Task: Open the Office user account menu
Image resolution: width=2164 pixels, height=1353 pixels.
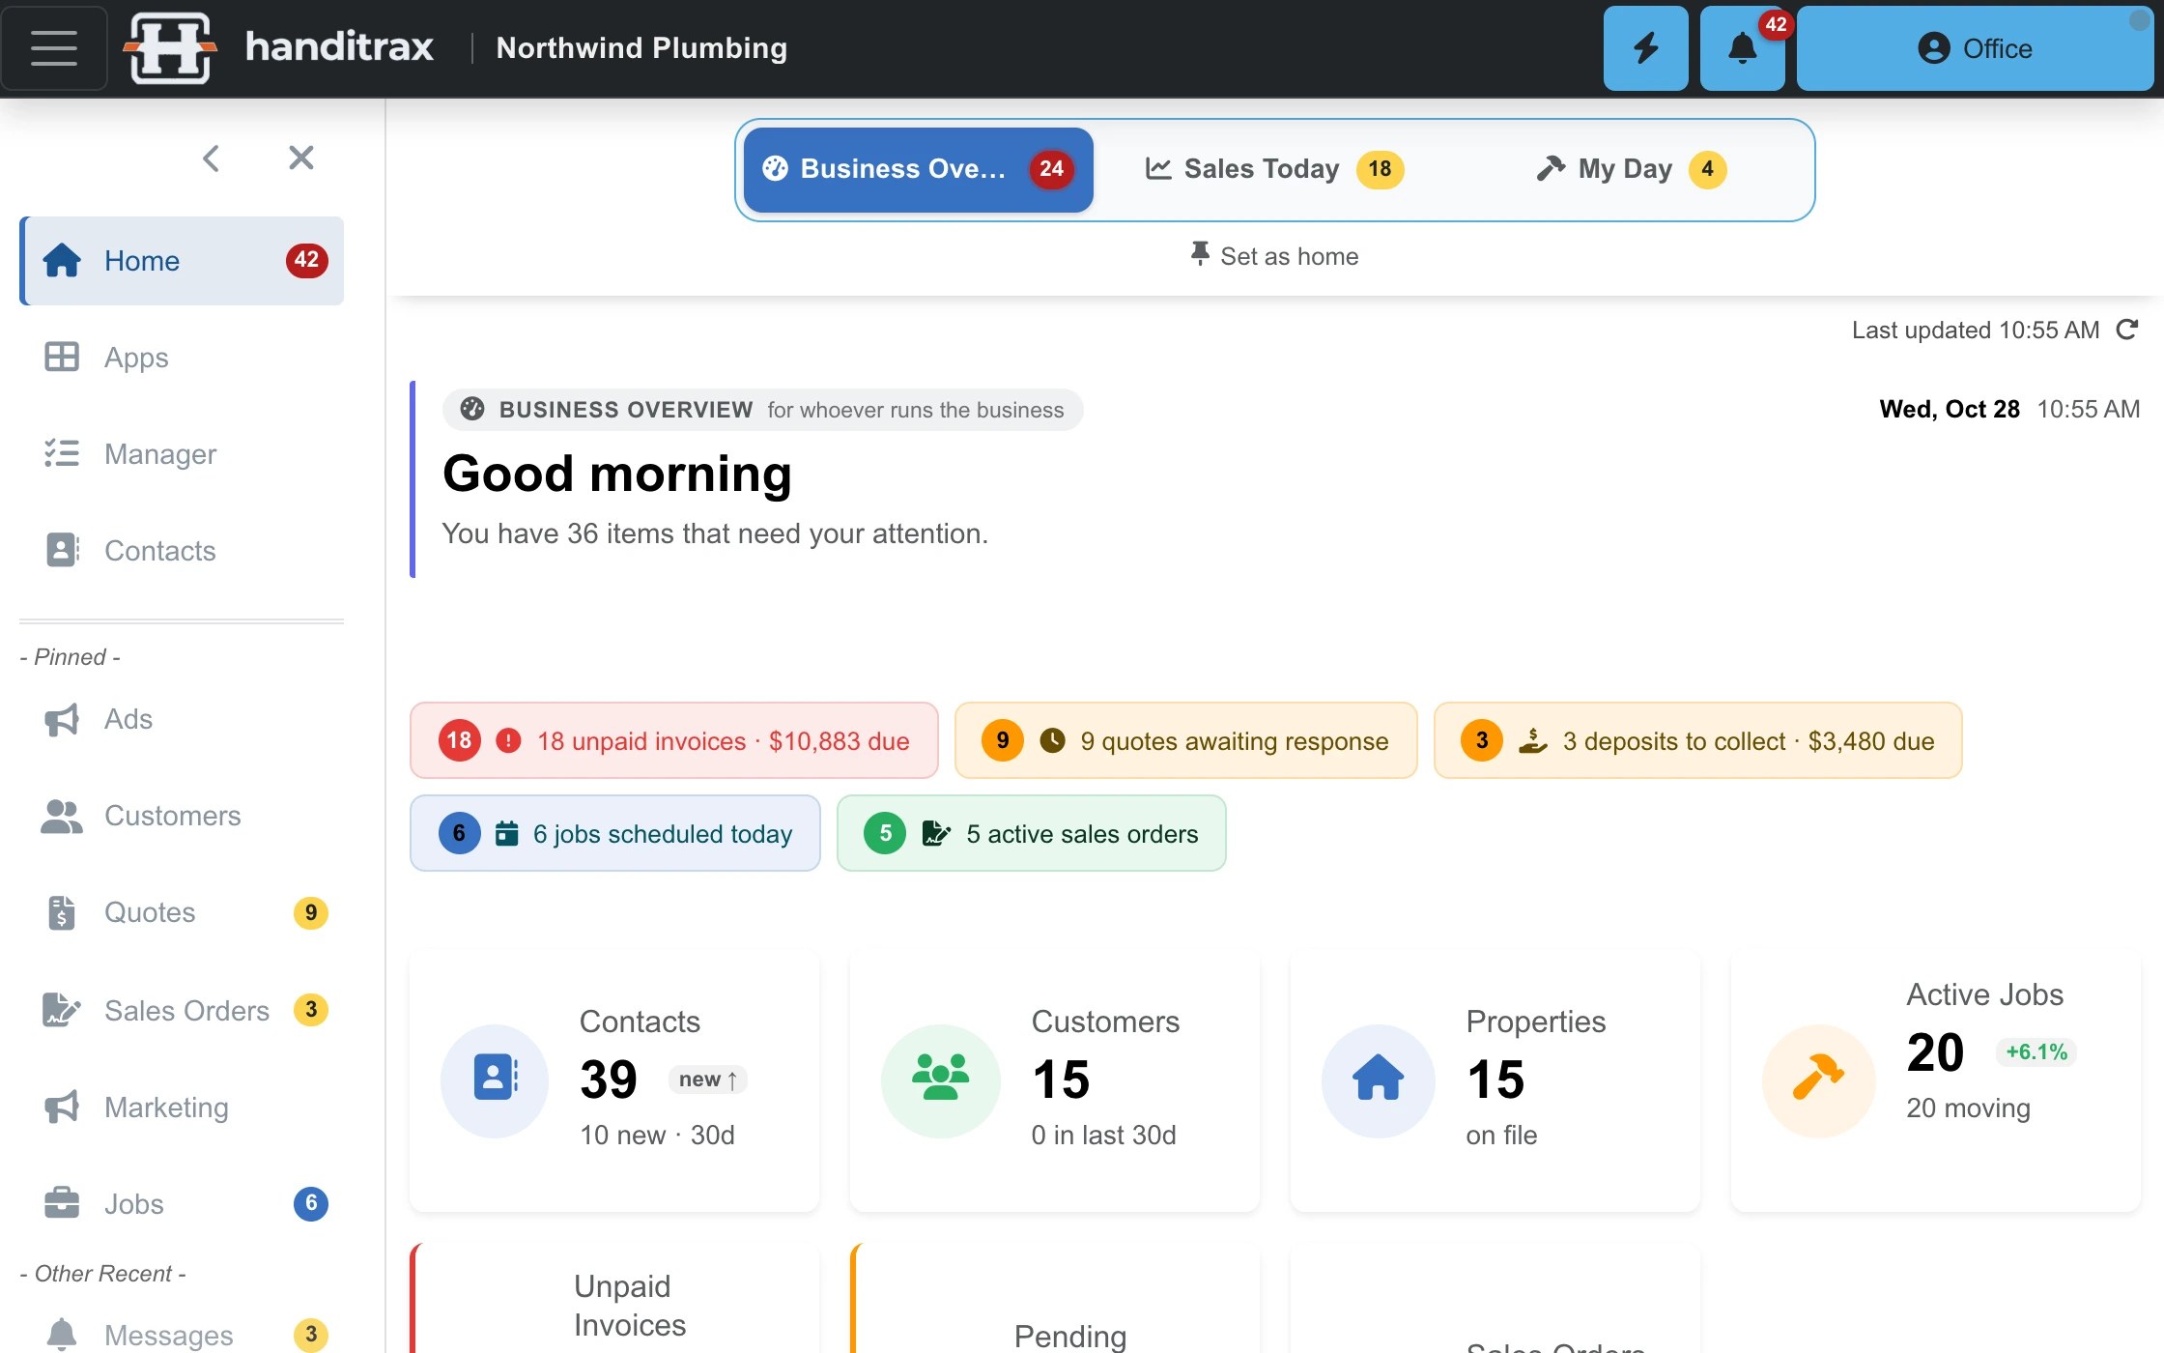Action: pos(1975,48)
